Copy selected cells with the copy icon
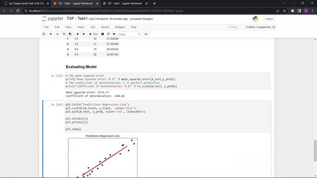This screenshot has width=317, height=178. click(x=64, y=34)
